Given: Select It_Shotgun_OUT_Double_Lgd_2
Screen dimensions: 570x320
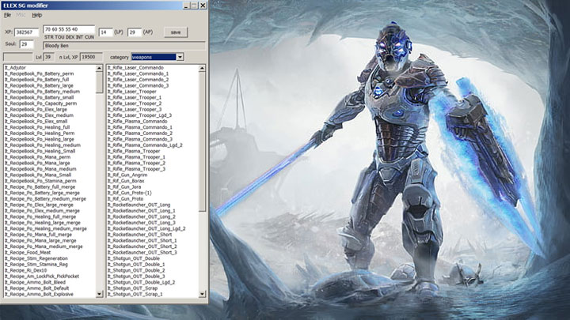Looking at the screenshot, I should click(x=142, y=282).
